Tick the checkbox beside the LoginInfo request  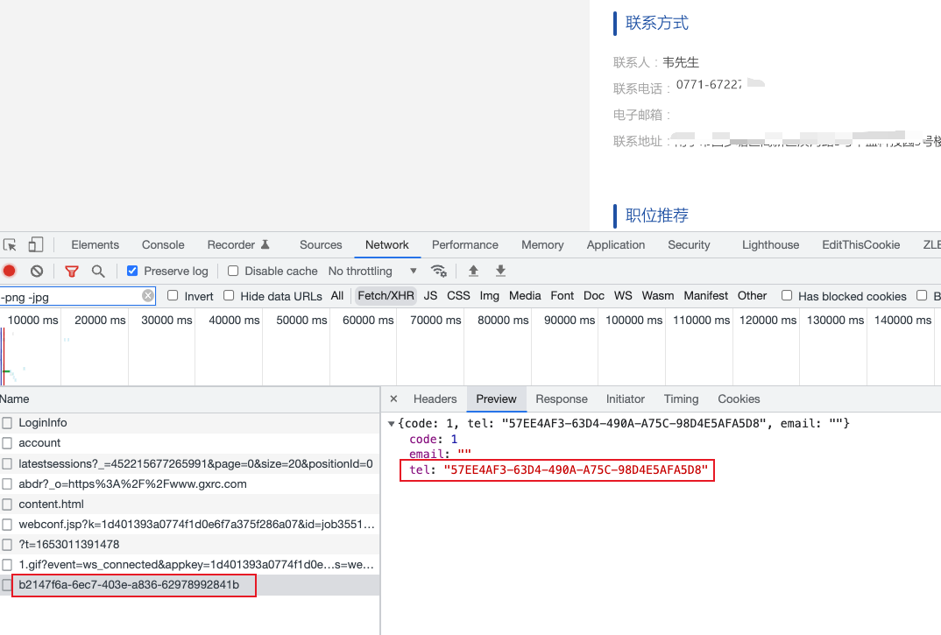(x=7, y=423)
